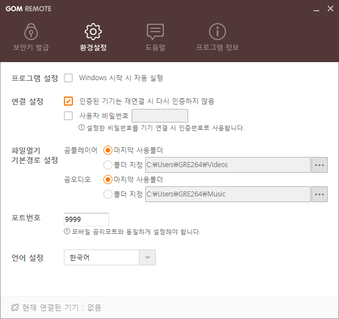This screenshot has width=339, height=319.
Task: Minimize the GOM REMOTE window
Action: pos(316,9)
